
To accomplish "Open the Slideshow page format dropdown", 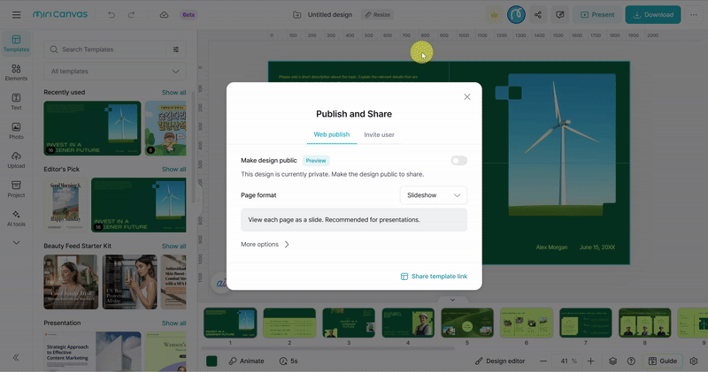I will pos(434,194).
